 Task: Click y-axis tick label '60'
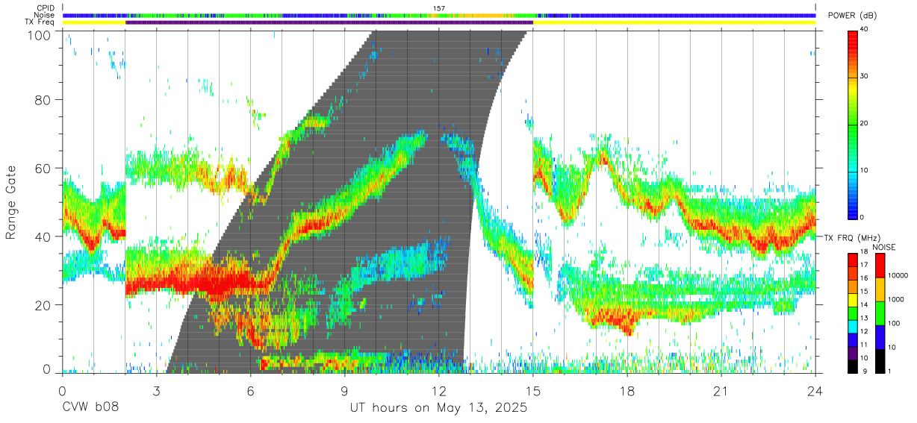pos(43,169)
